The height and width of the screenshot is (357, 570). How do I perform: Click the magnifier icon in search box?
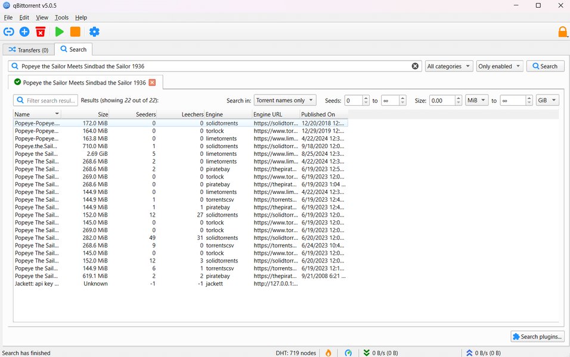[x=15, y=66]
